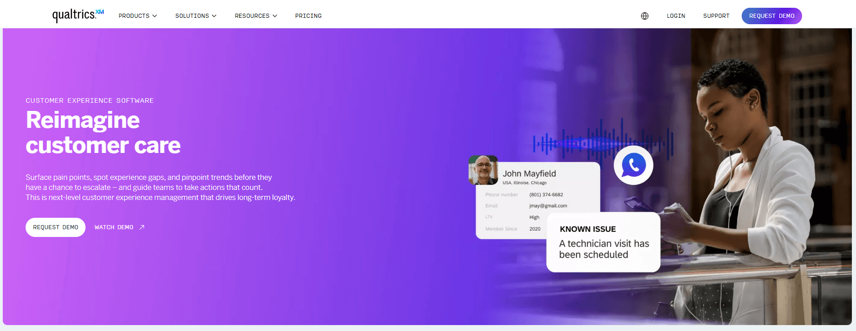856x331 pixels.
Task: Go to the Pricing page
Action: click(x=308, y=16)
